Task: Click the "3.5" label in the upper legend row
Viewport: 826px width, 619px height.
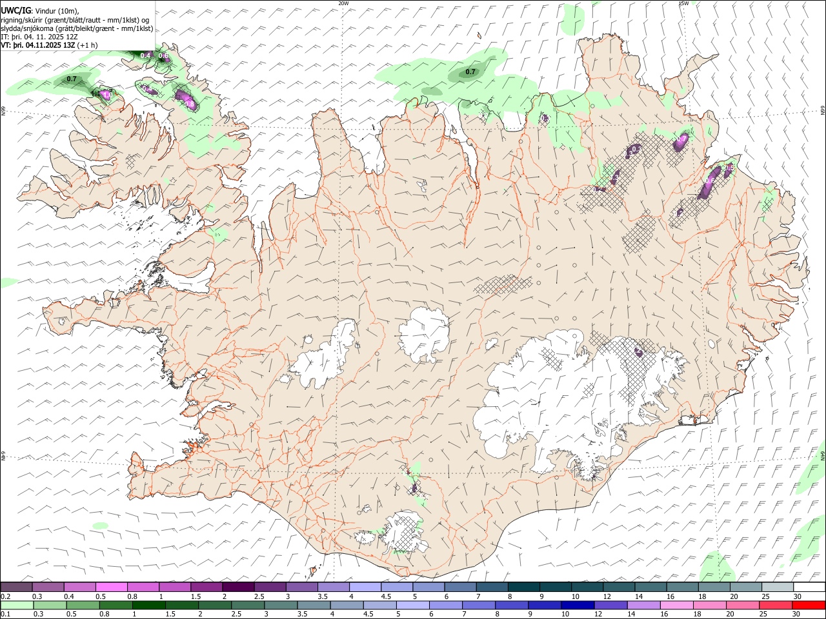Action: coord(323,596)
